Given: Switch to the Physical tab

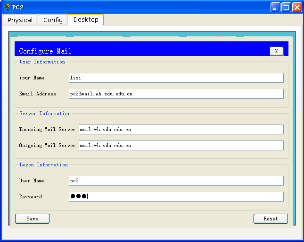Looking at the screenshot, I should 20,20.
